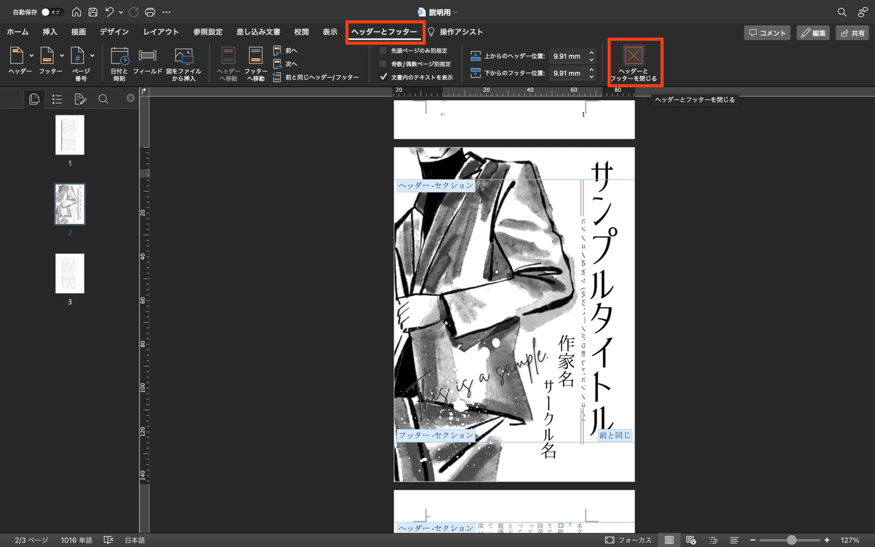
Task: Open the 描画 tab
Action: 79,32
